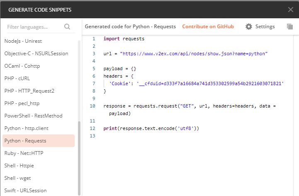Click the payload = {} line
Viewport: 299px width, 196px height.
(x=120, y=69)
